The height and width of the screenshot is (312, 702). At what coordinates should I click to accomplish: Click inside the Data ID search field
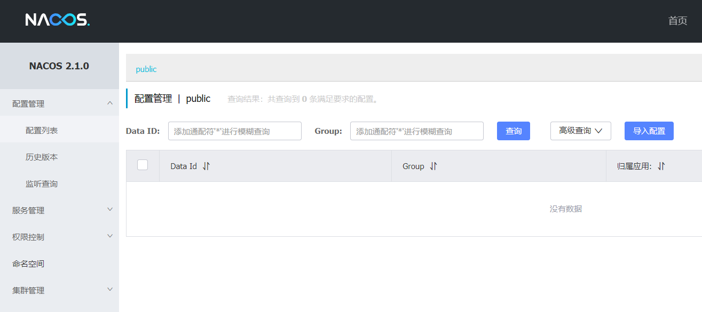click(234, 131)
